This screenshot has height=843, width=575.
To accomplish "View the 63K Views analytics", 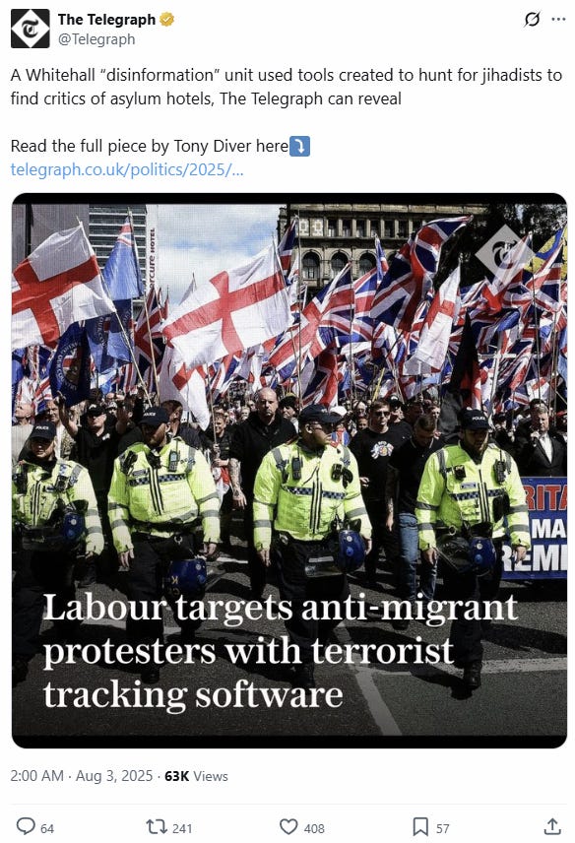I will coord(196,776).
